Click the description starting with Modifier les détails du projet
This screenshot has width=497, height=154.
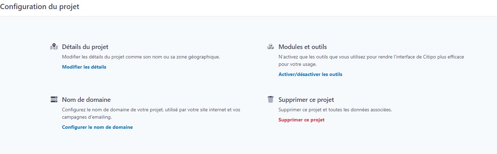coord(141,57)
